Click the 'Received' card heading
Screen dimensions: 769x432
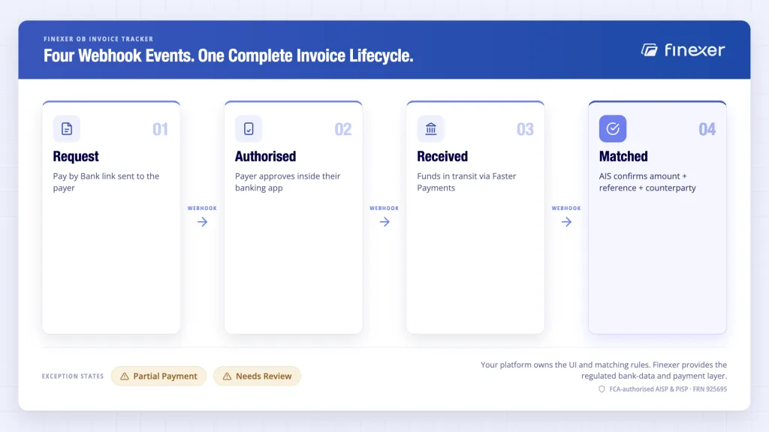(x=442, y=156)
